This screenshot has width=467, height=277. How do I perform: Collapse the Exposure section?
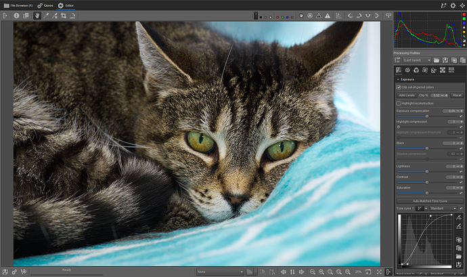(398, 79)
